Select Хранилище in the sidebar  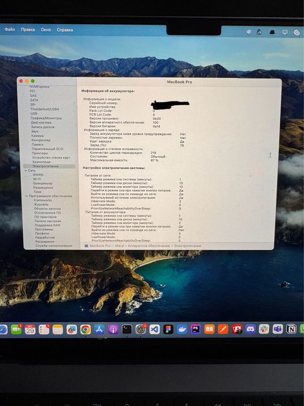coord(41,162)
